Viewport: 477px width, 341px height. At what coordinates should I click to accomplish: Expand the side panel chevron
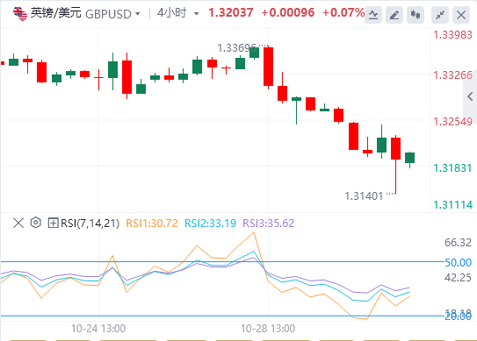470,96
